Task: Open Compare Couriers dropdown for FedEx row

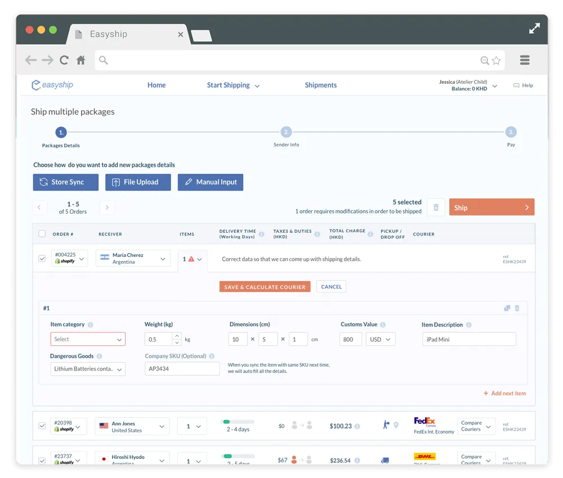Action: click(x=476, y=426)
